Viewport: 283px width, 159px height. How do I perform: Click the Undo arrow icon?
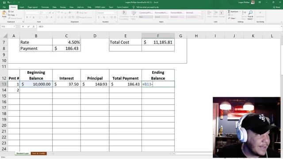8,2
